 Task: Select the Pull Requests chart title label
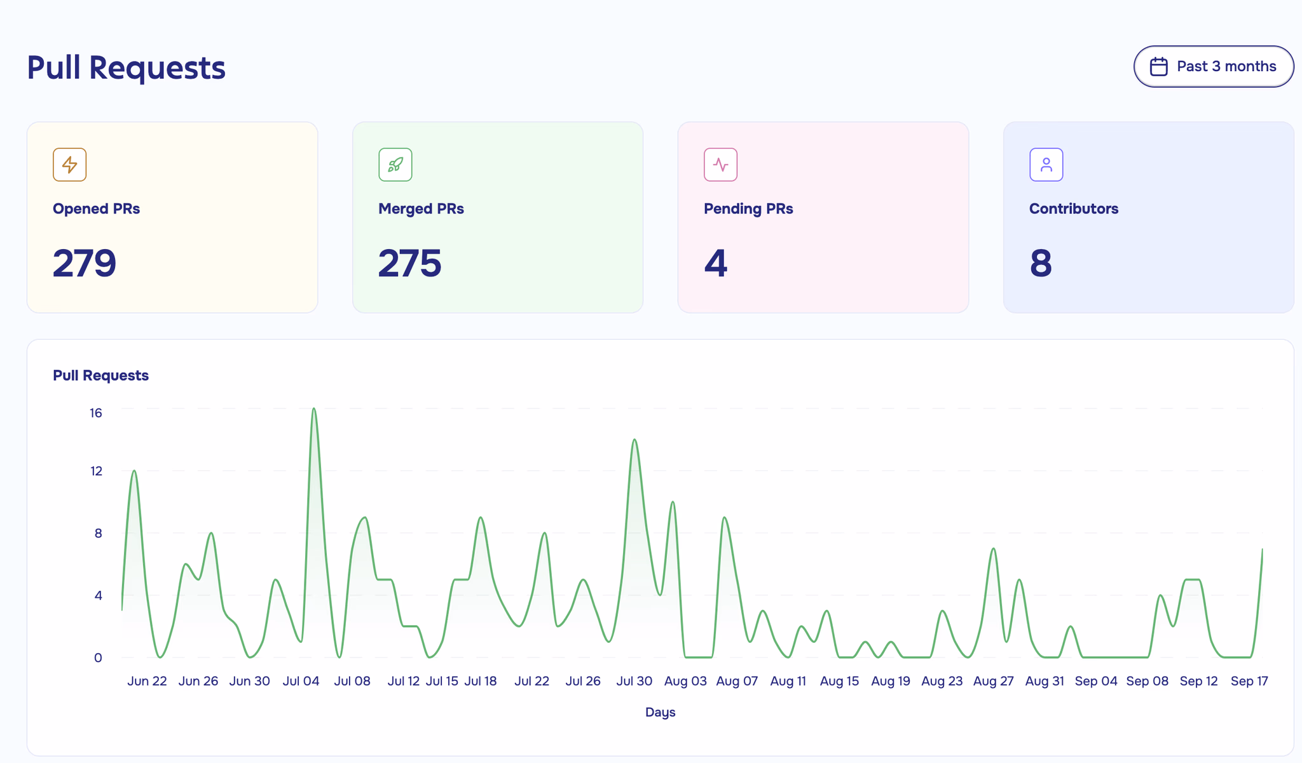(100, 375)
